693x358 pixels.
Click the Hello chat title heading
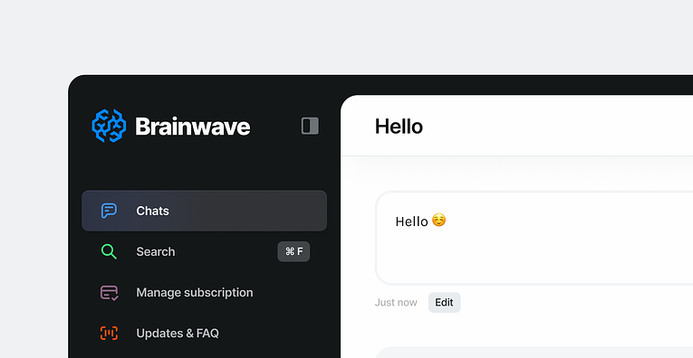pos(399,126)
